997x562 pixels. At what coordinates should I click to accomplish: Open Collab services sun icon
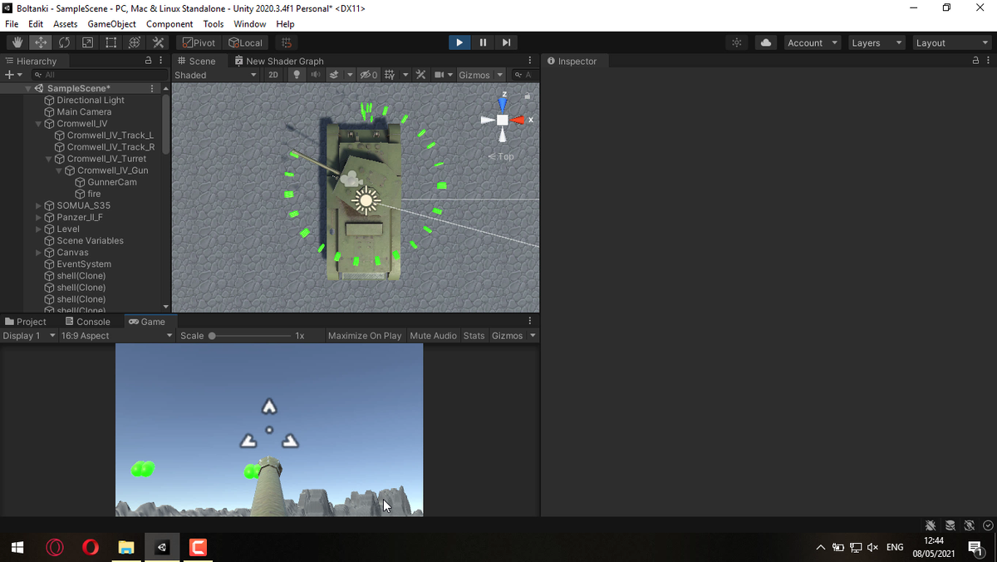[x=737, y=42]
